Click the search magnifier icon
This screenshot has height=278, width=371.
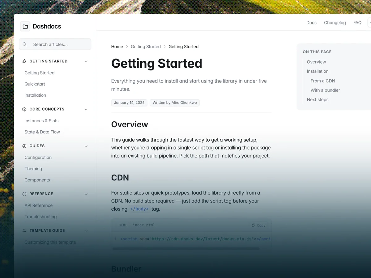25,44
